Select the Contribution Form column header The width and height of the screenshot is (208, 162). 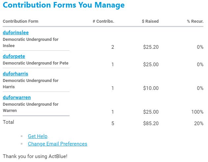[x=20, y=21]
